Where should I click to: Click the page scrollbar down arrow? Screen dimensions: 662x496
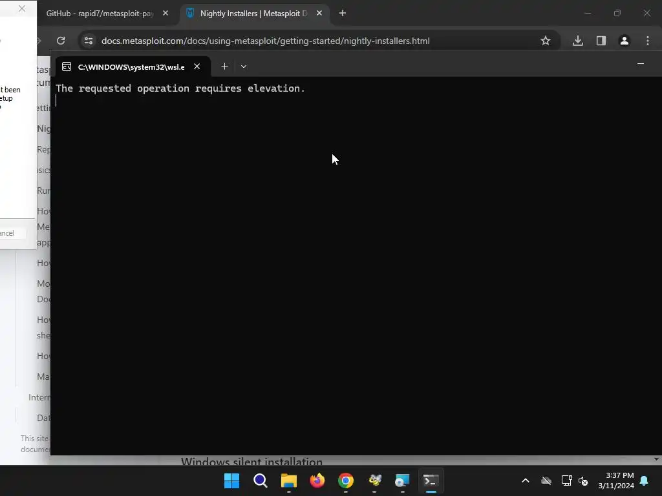pyautogui.click(x=657, y=459)
